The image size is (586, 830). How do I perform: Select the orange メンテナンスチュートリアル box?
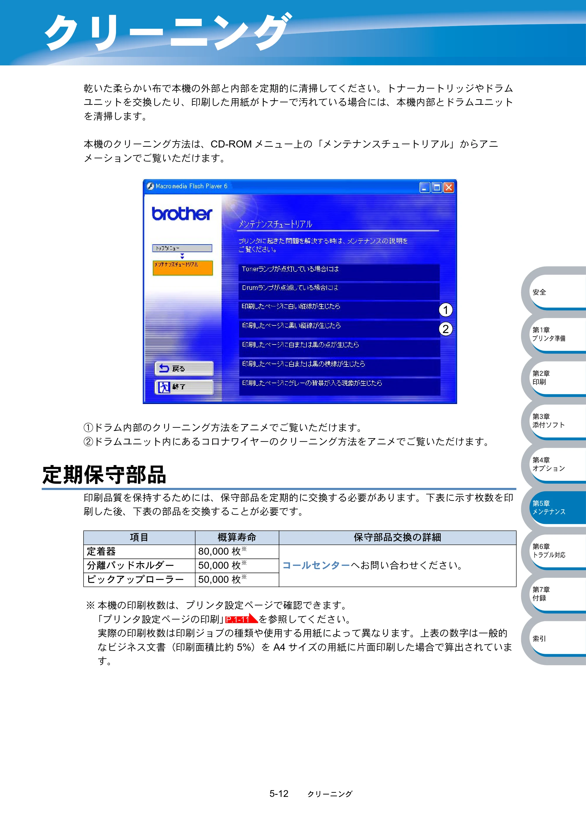click(183, 268)
